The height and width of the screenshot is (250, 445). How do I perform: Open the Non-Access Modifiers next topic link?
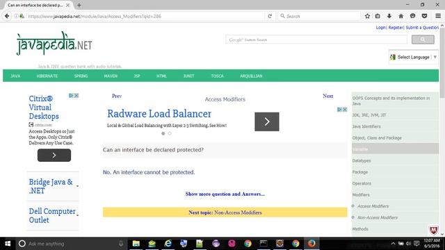238,212
